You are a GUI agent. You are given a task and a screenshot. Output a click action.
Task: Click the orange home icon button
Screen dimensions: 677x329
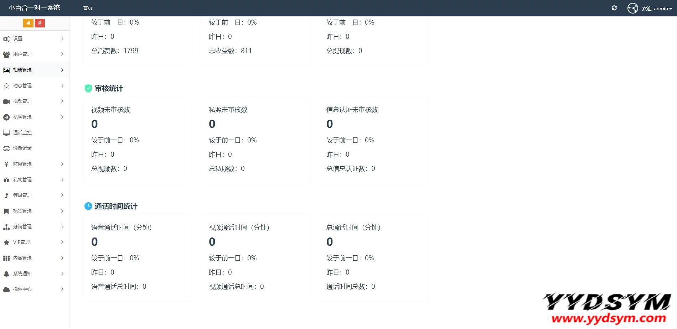click(28, 23)
